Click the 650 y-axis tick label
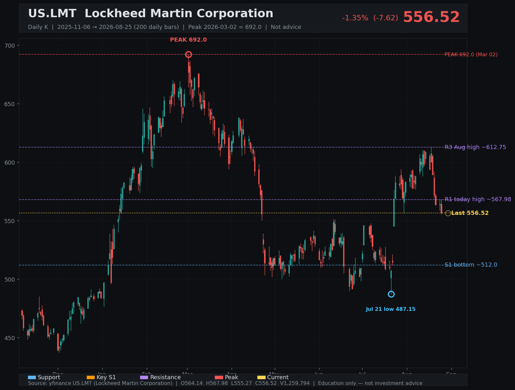 [10, 104]
